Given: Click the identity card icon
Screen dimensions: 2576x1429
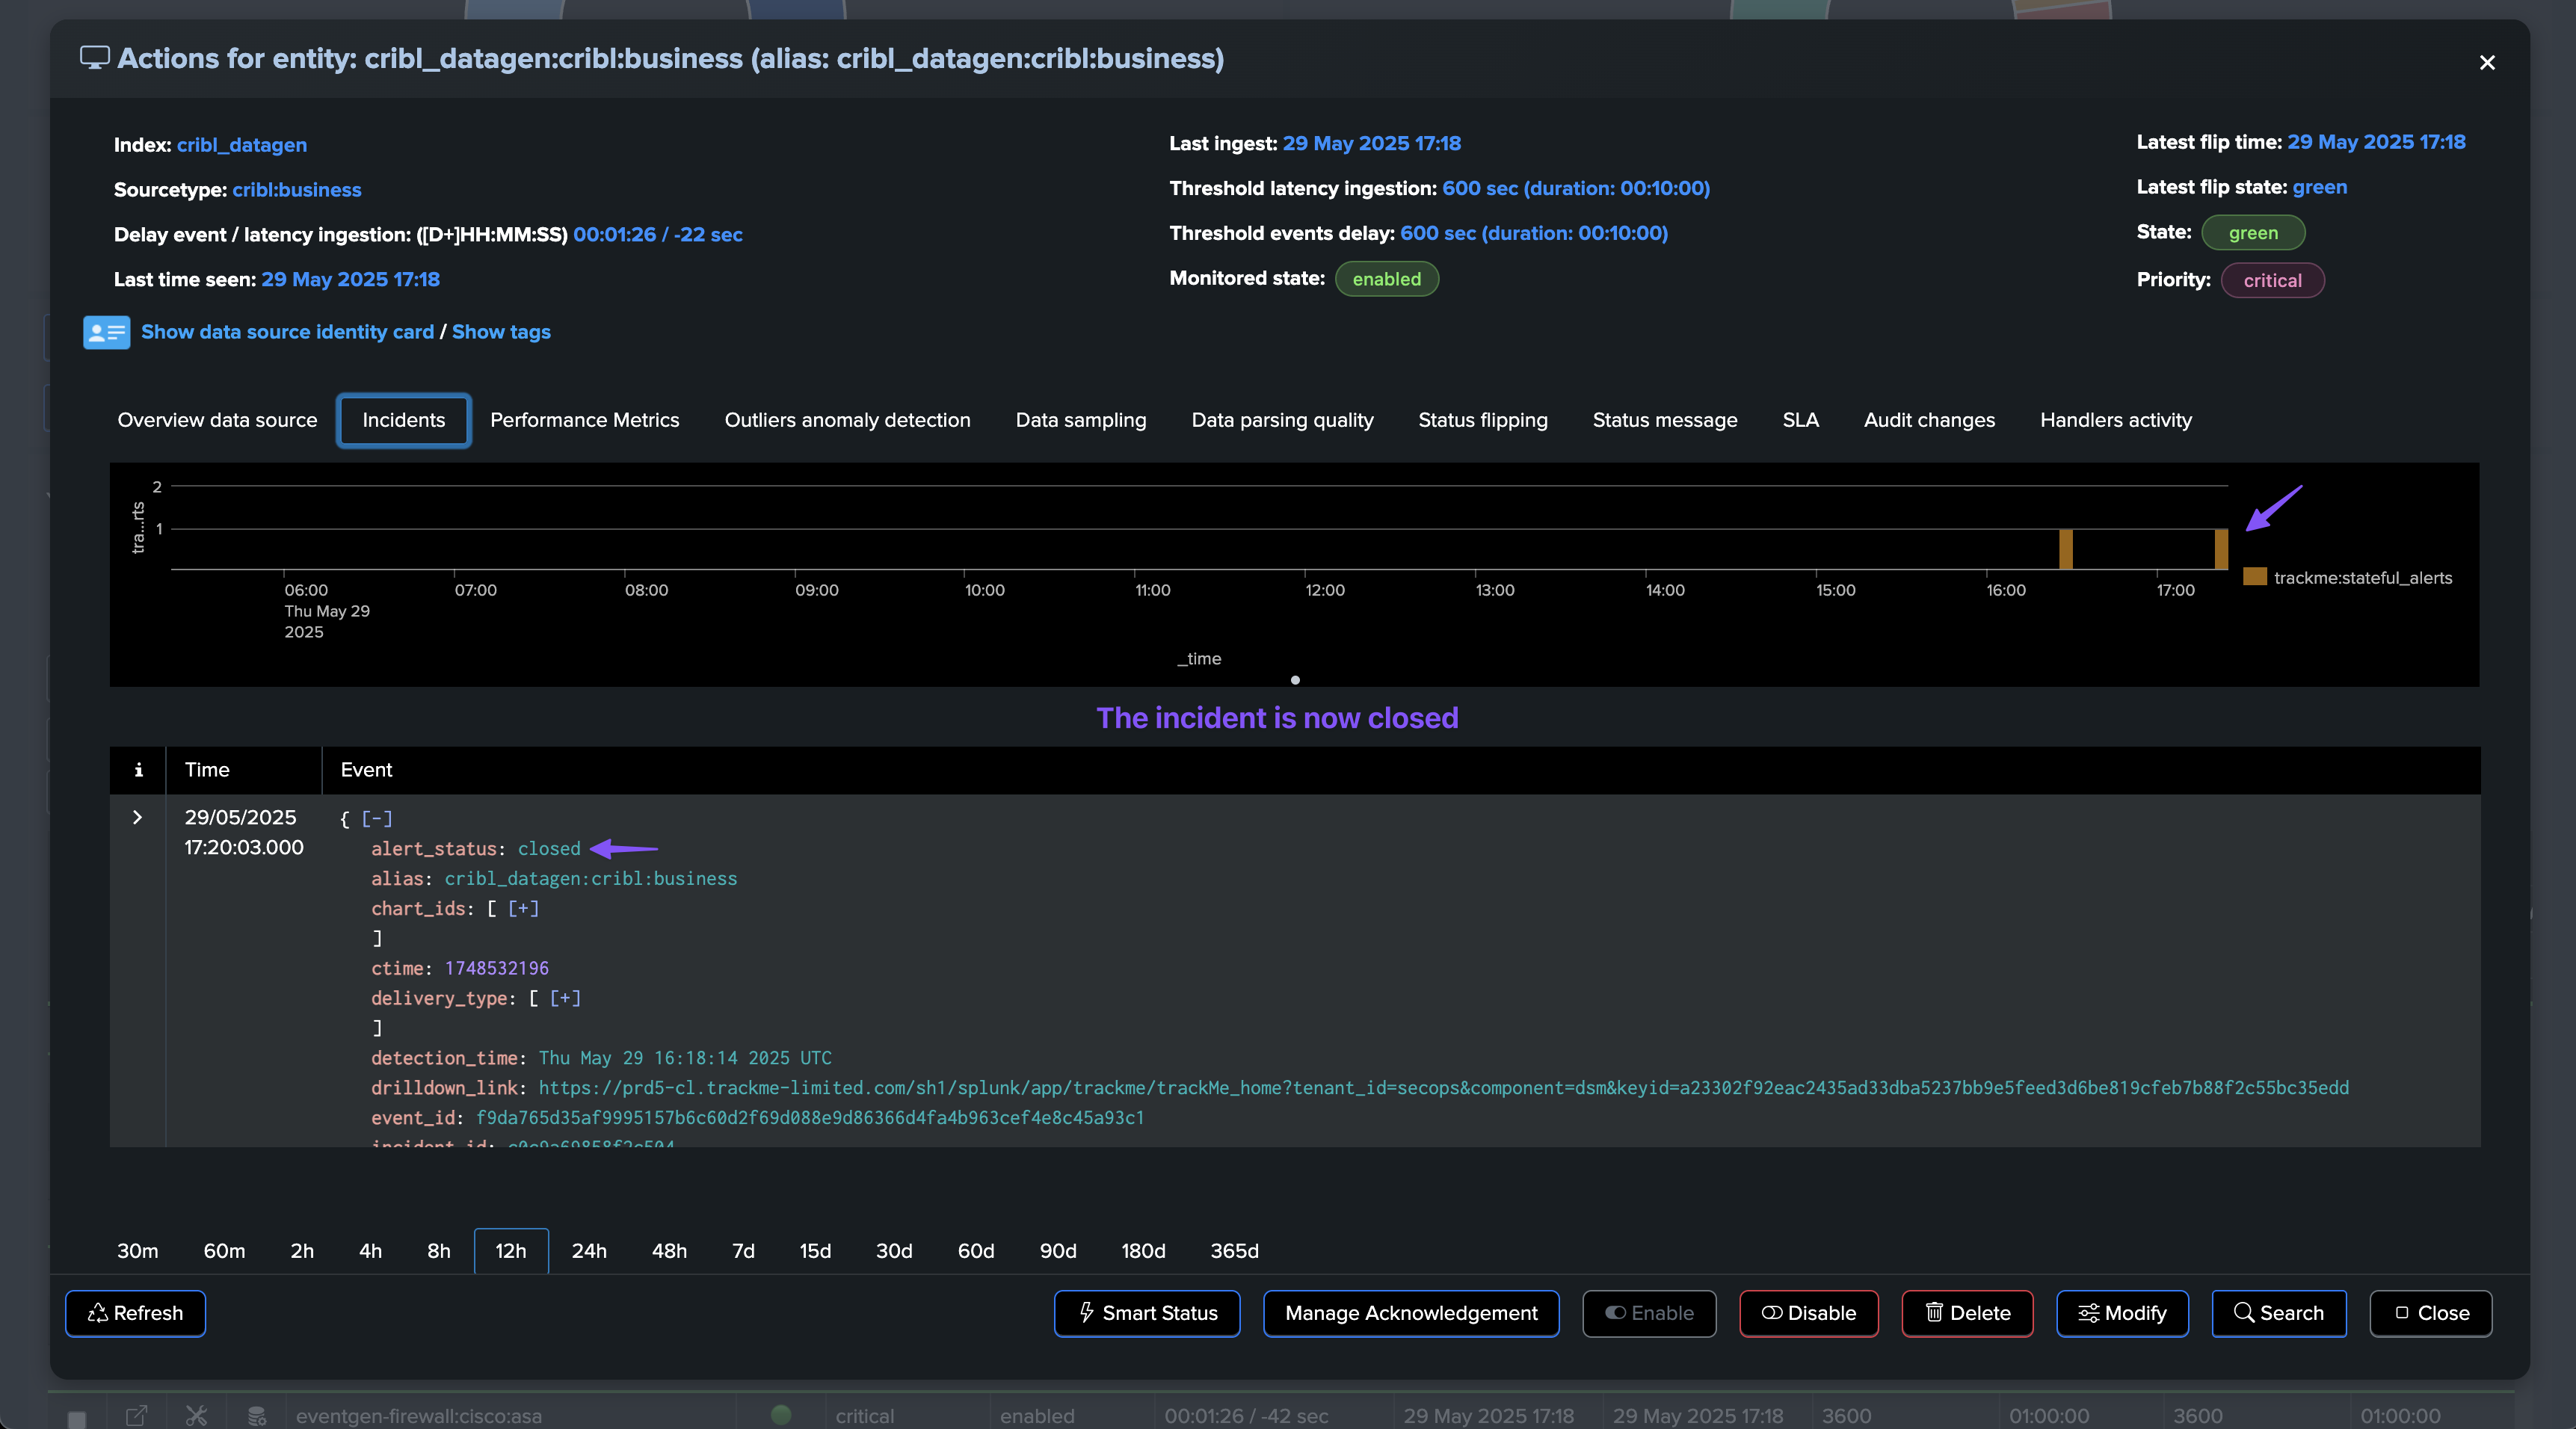Looking at the screenshot, I should 106,332.
